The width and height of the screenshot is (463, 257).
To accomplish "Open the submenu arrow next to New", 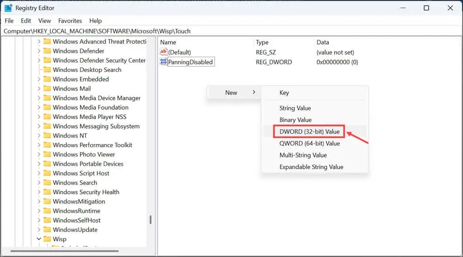I will [x=254, y=92].
